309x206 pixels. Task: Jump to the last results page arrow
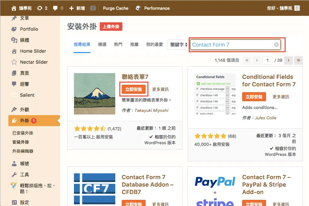point(298,60)
